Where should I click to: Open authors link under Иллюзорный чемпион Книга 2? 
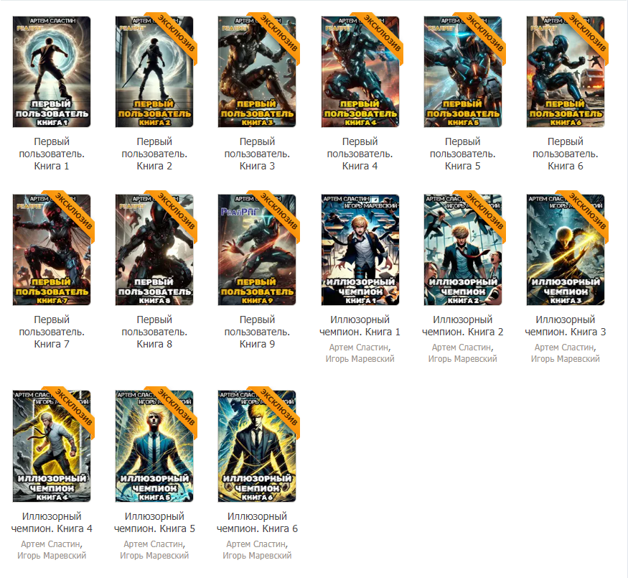click(x=463, y=353)
